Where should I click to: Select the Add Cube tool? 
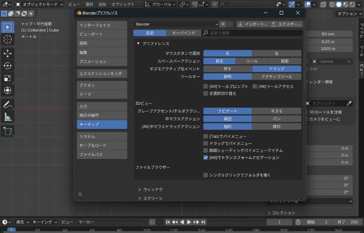click(x=7, y=131)
